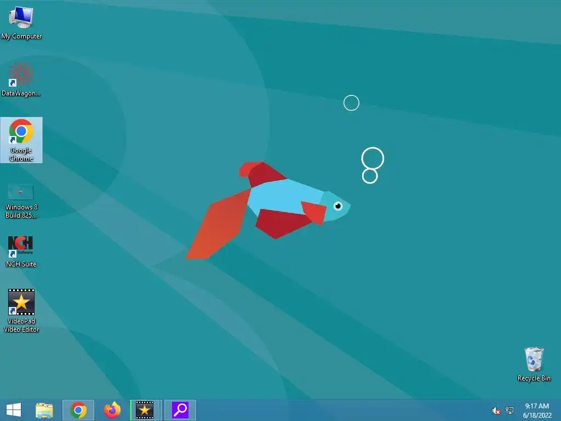Click the 'Google Chrome' label text

(21, 154)
